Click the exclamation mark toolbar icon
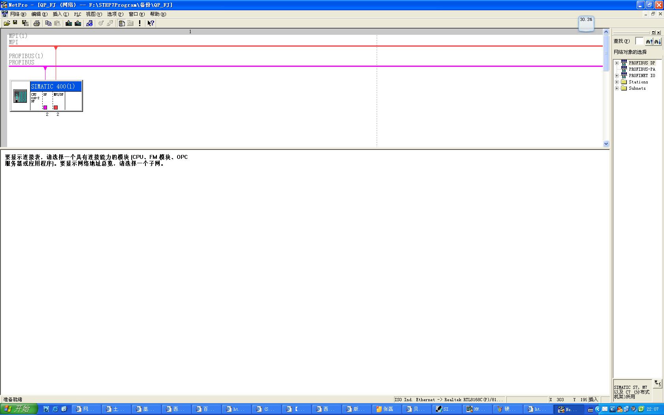 click(x=140, y=23)
